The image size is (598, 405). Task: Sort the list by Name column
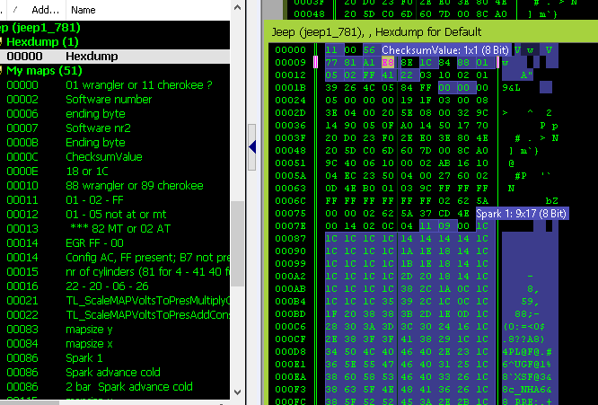[84, 10]
